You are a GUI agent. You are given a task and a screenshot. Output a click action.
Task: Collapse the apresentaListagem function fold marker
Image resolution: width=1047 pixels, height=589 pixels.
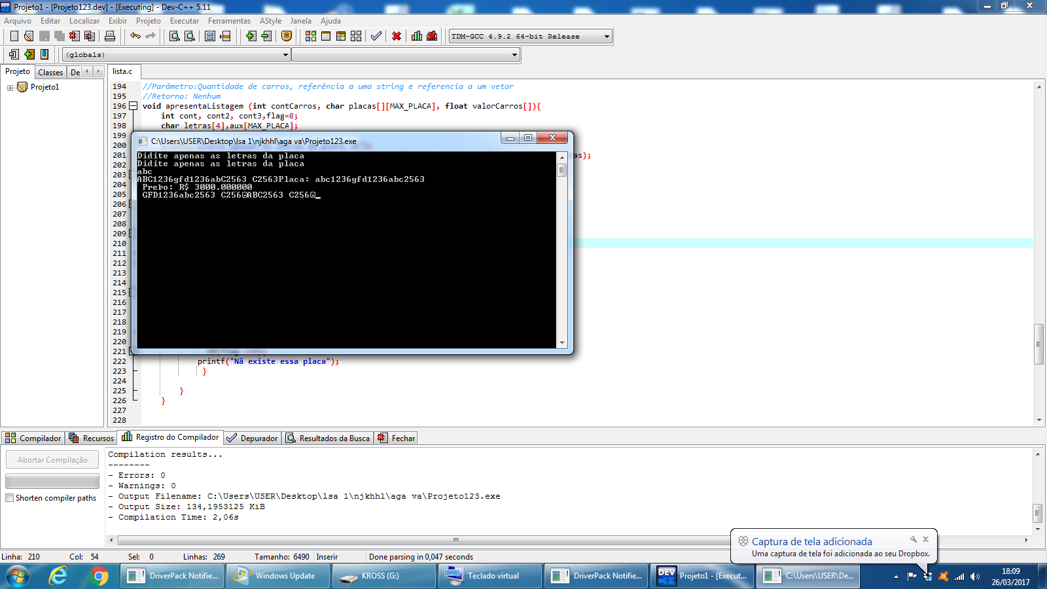[x=133, y=106]
